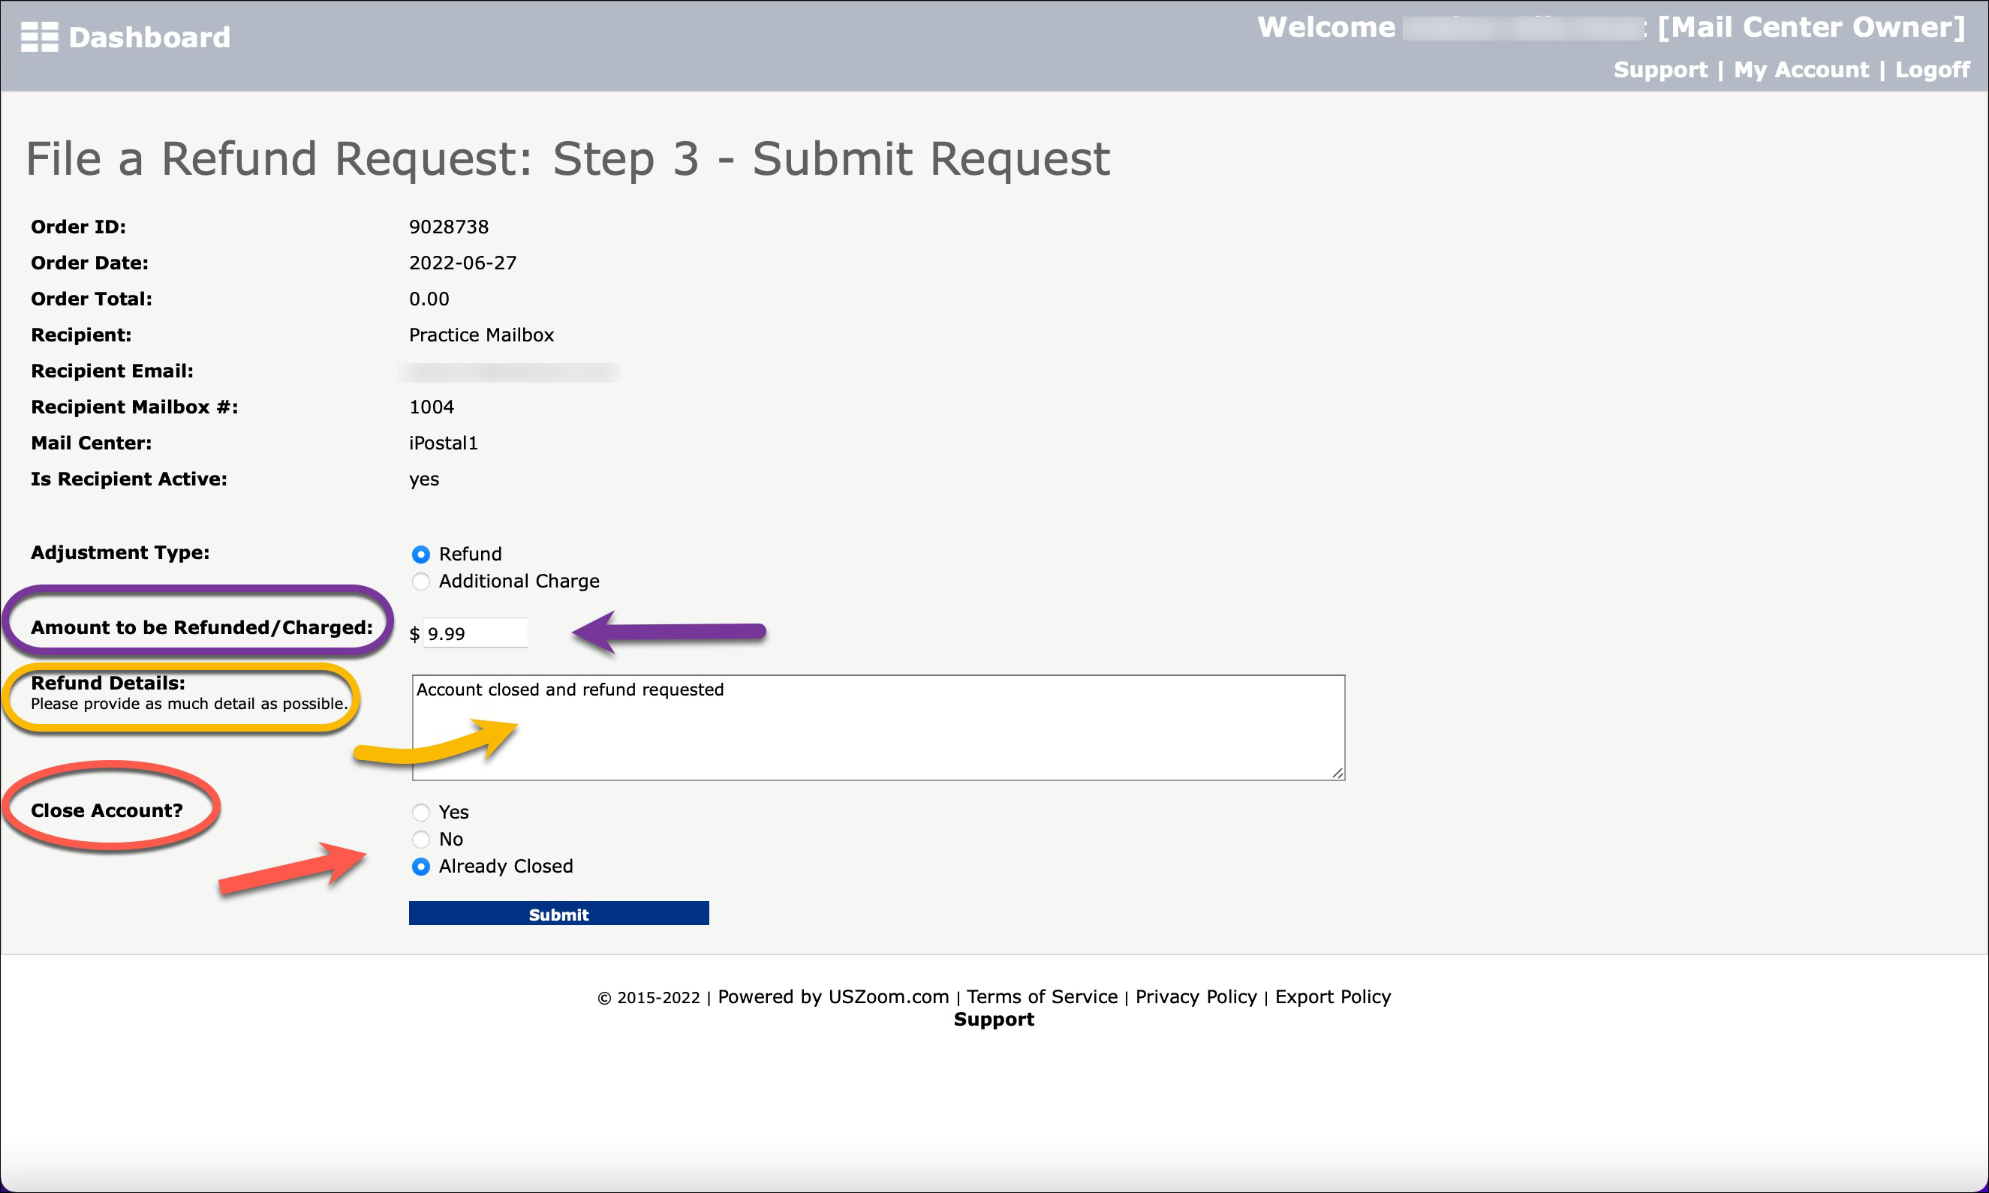Visit Powered by USZoom.com link
Screen dimensions: 1989x1193
pos(833,997)
